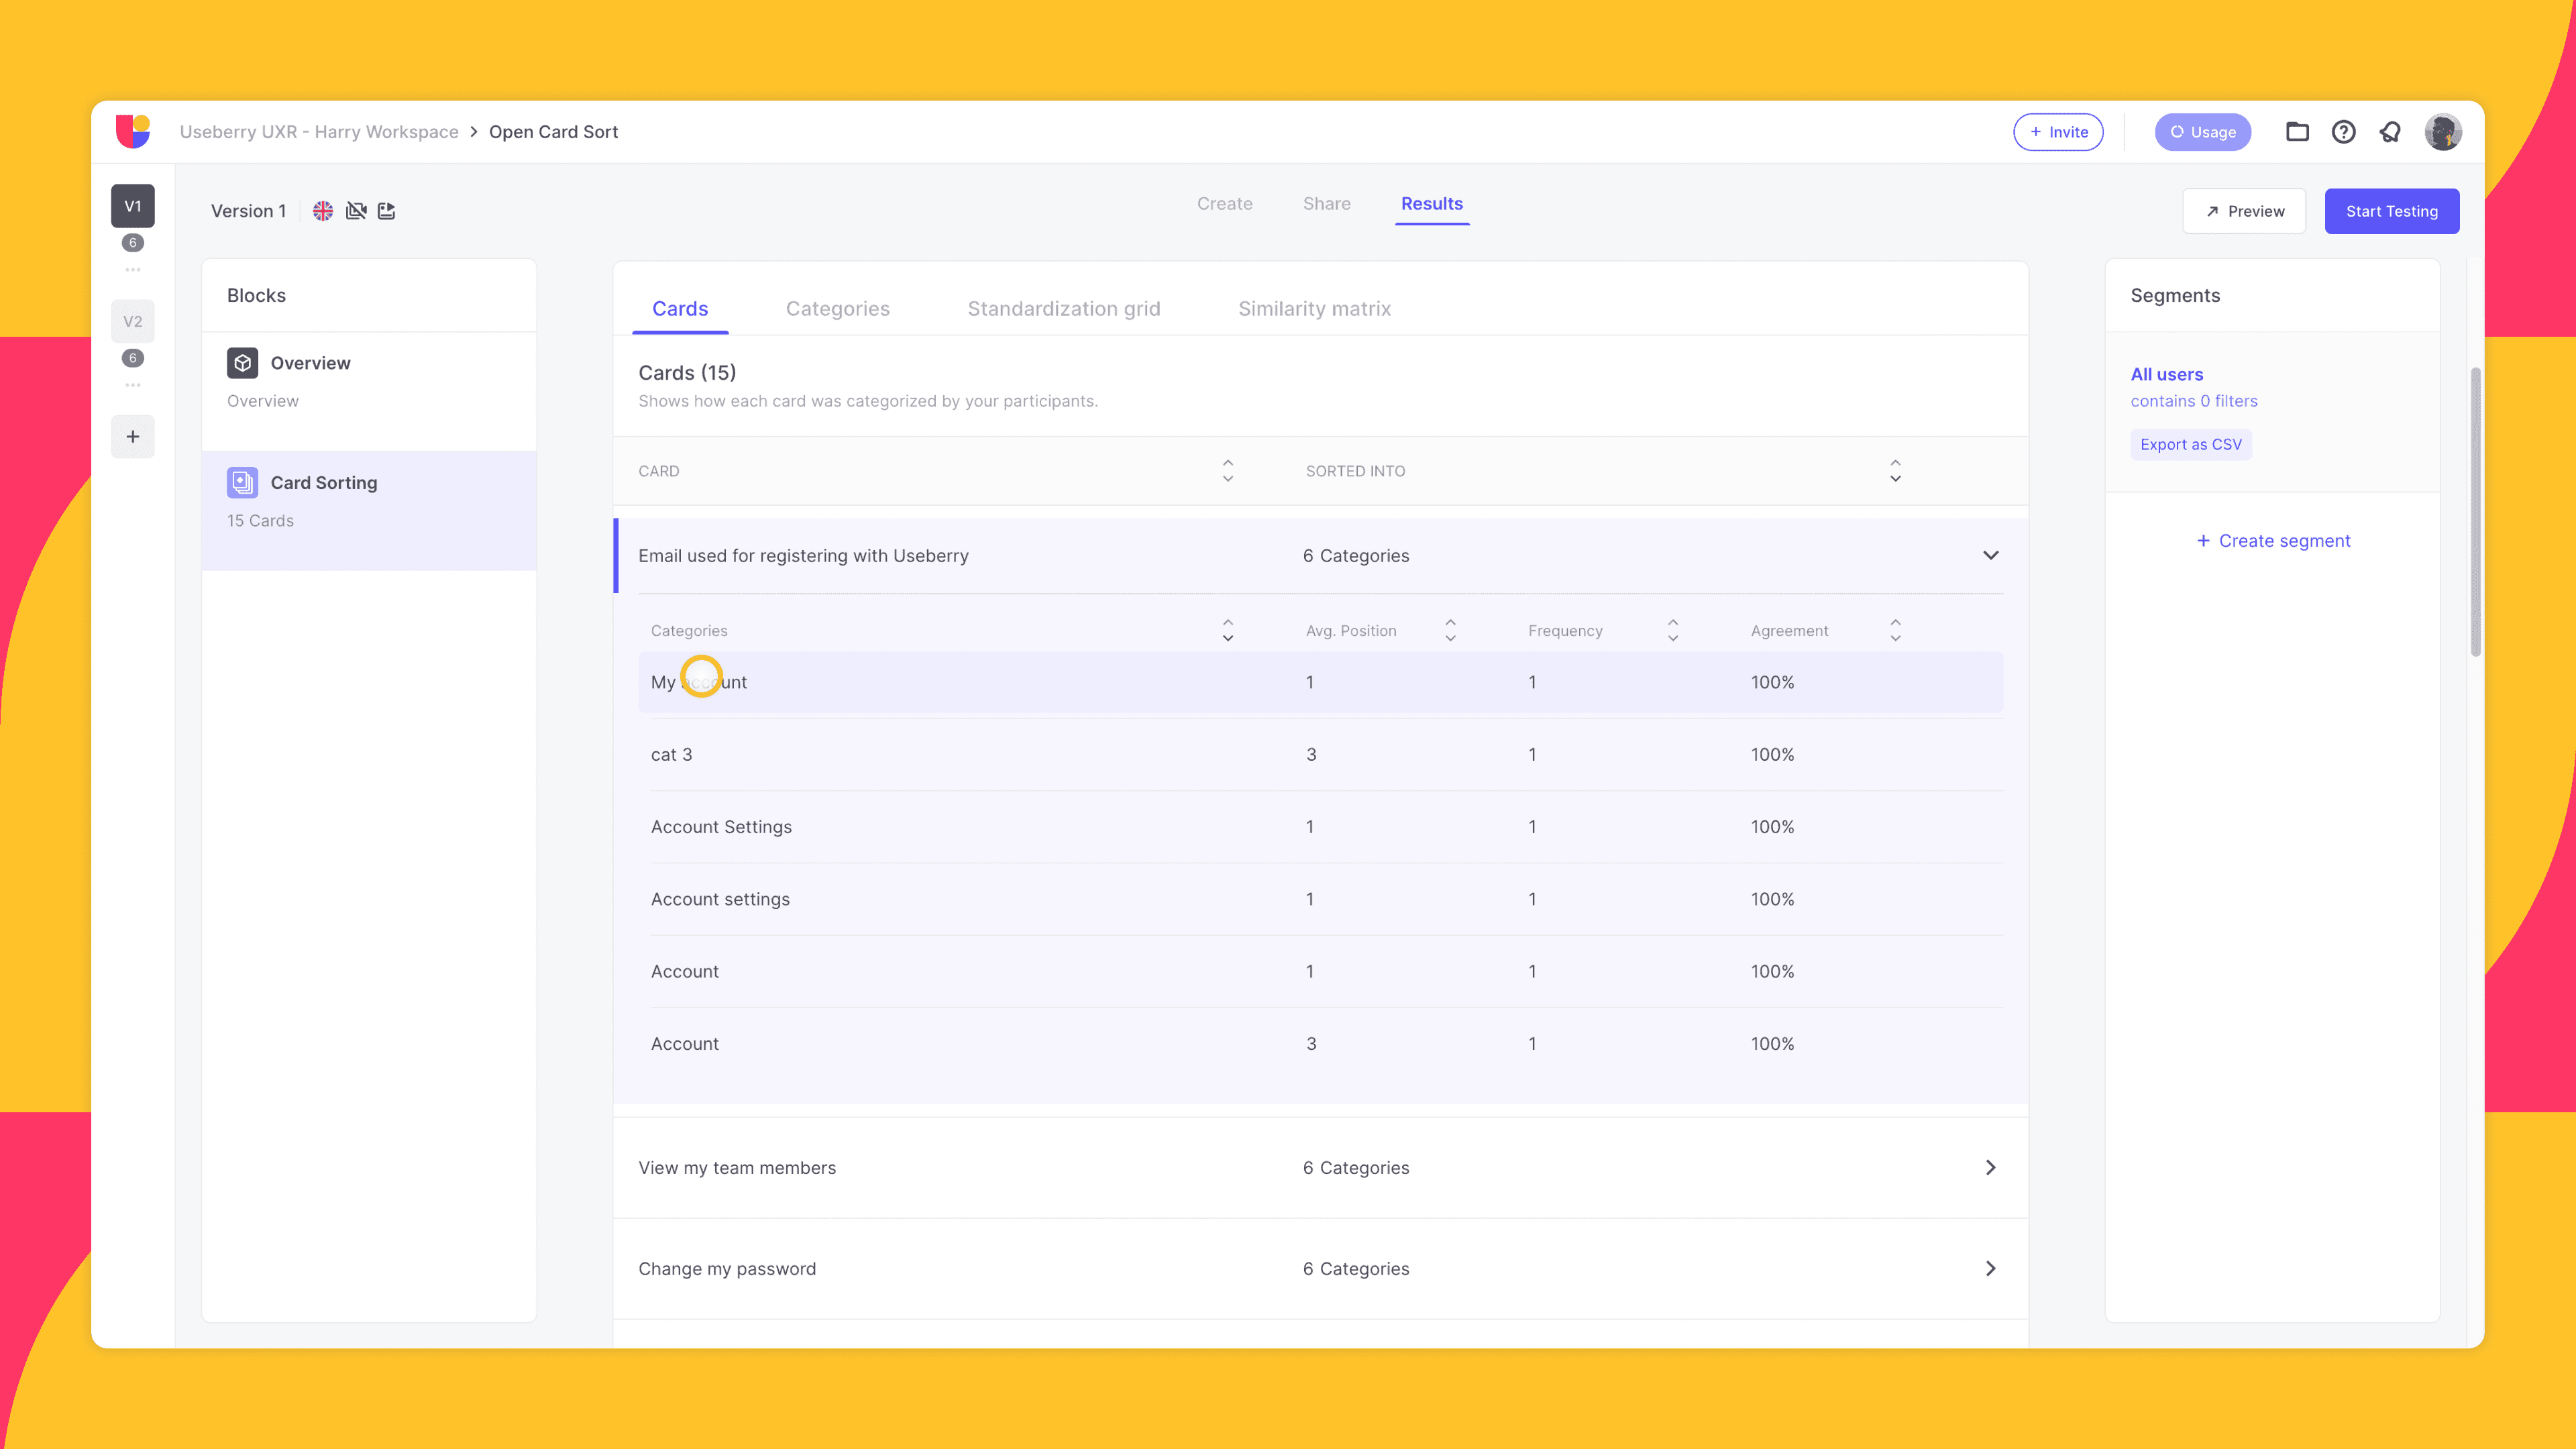
Task: Switch to the Similarity matrix tab
Action: click(x=1315, y=308)
